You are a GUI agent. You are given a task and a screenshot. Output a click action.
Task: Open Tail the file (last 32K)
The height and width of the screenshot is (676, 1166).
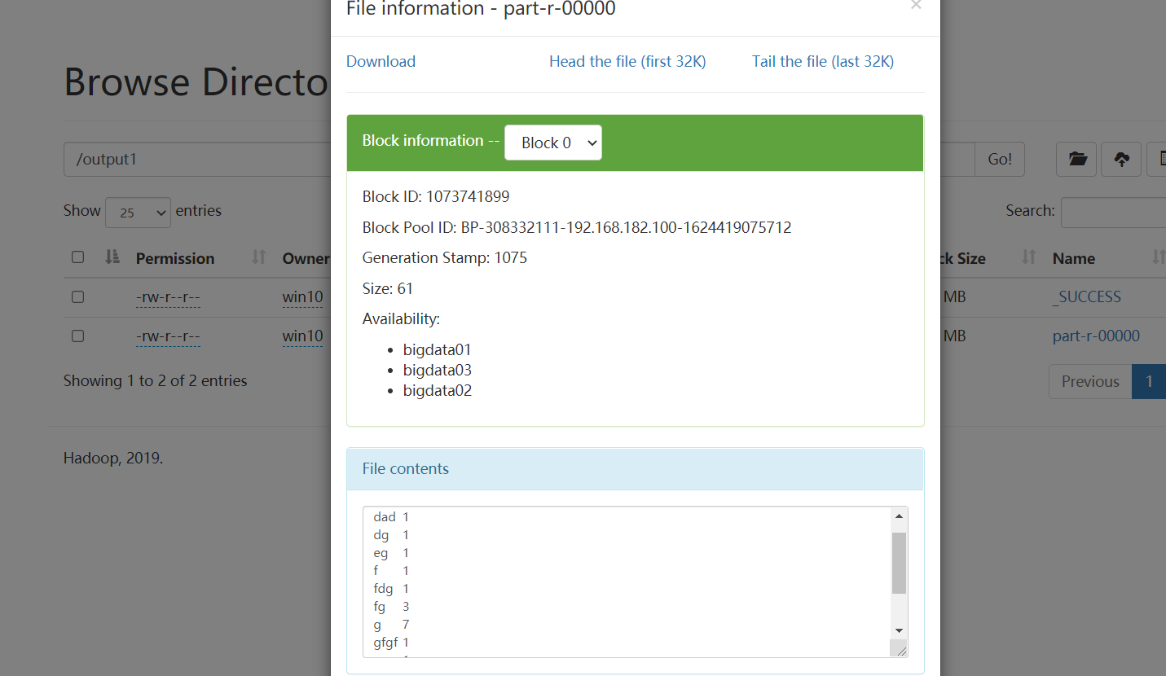823,61
